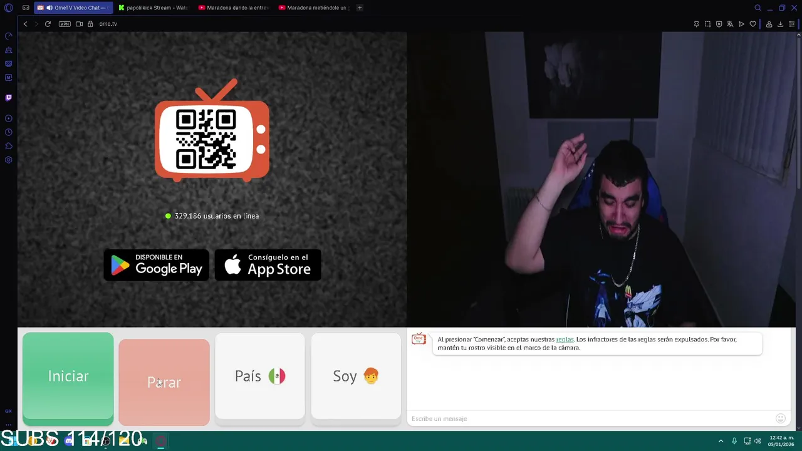The height and width of the screenshot is (451, 802).
Task: Open Easy Setup sliders icon
Action: pyautogui.click(x=791, y=24)
